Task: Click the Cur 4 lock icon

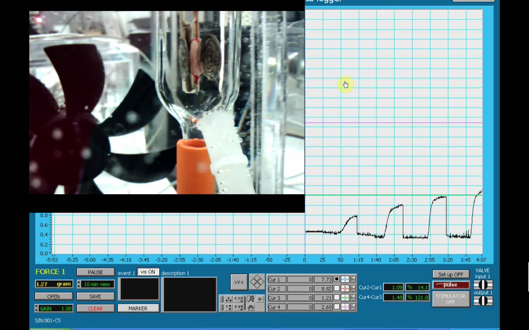Action: (353, 307)
